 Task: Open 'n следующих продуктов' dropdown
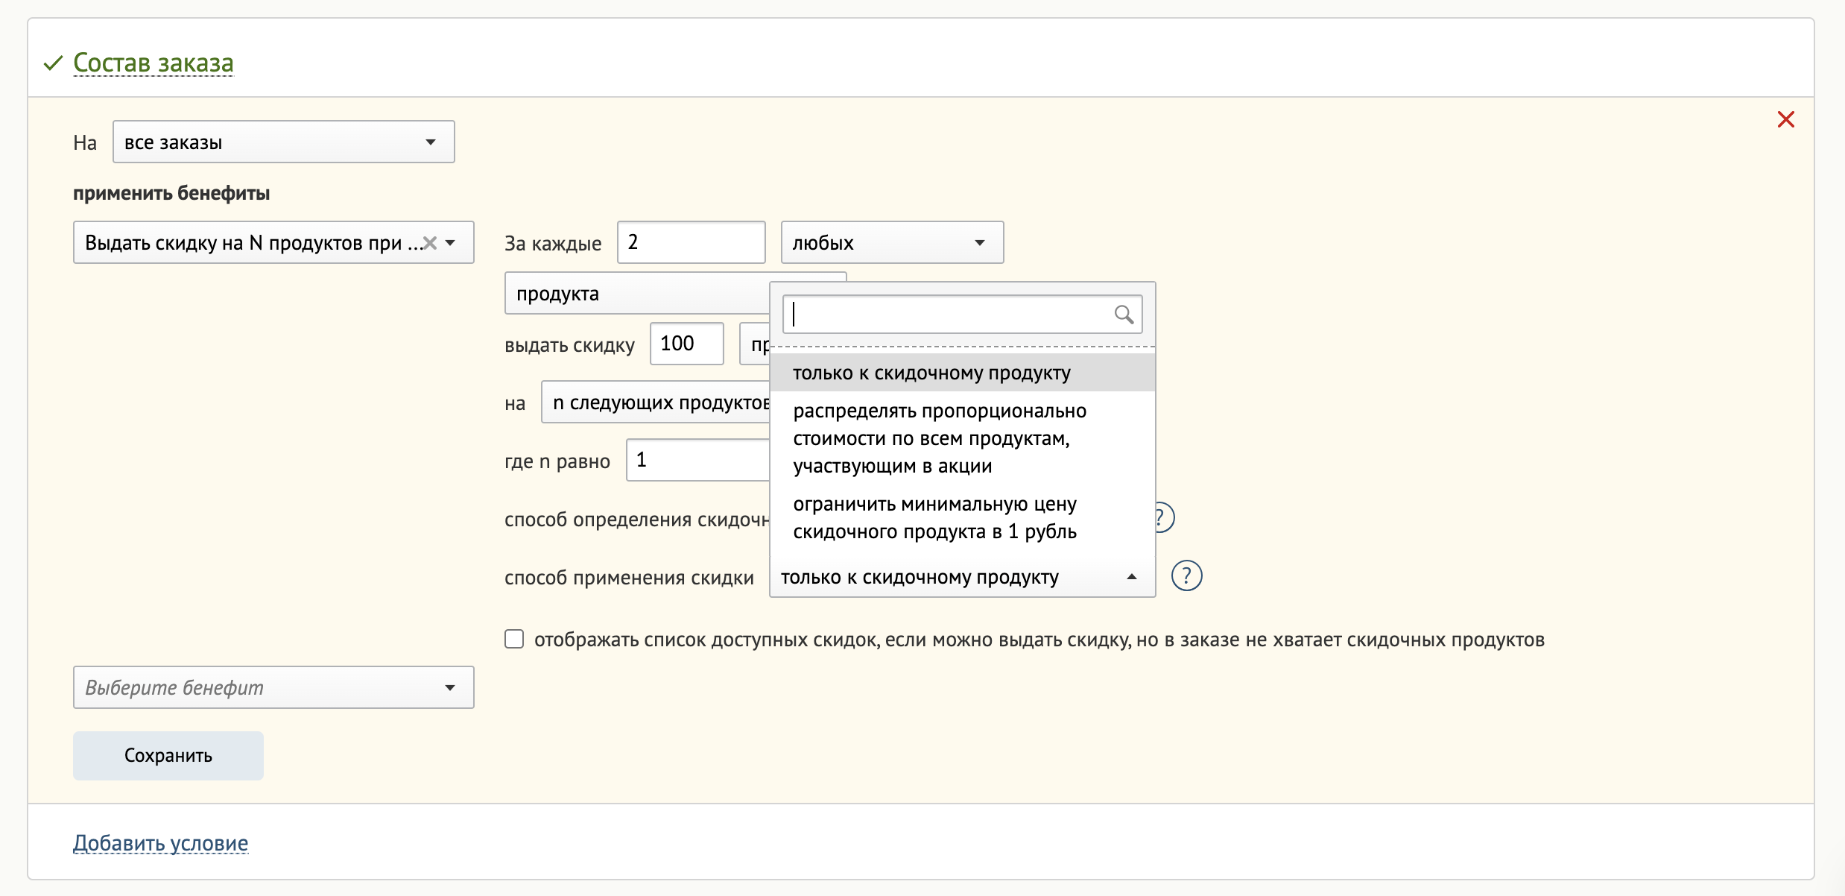tap(656, 402)
